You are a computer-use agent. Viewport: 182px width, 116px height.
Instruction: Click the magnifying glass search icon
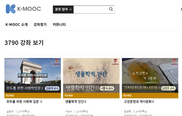click(x=111, y=9)
